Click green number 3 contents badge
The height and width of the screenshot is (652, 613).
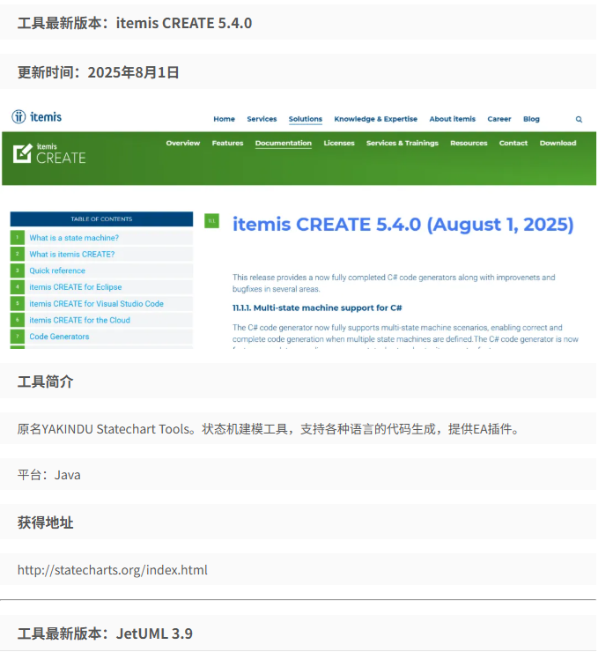click(18, 270)
